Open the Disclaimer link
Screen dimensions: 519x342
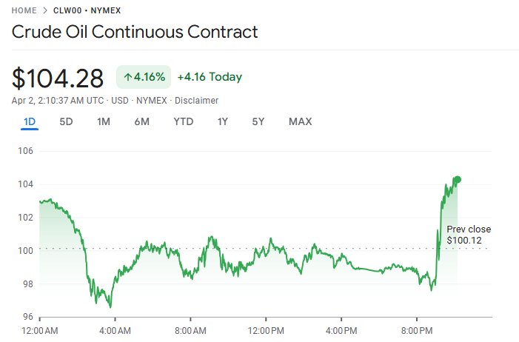pyautogui.click(x=196, y=101)
